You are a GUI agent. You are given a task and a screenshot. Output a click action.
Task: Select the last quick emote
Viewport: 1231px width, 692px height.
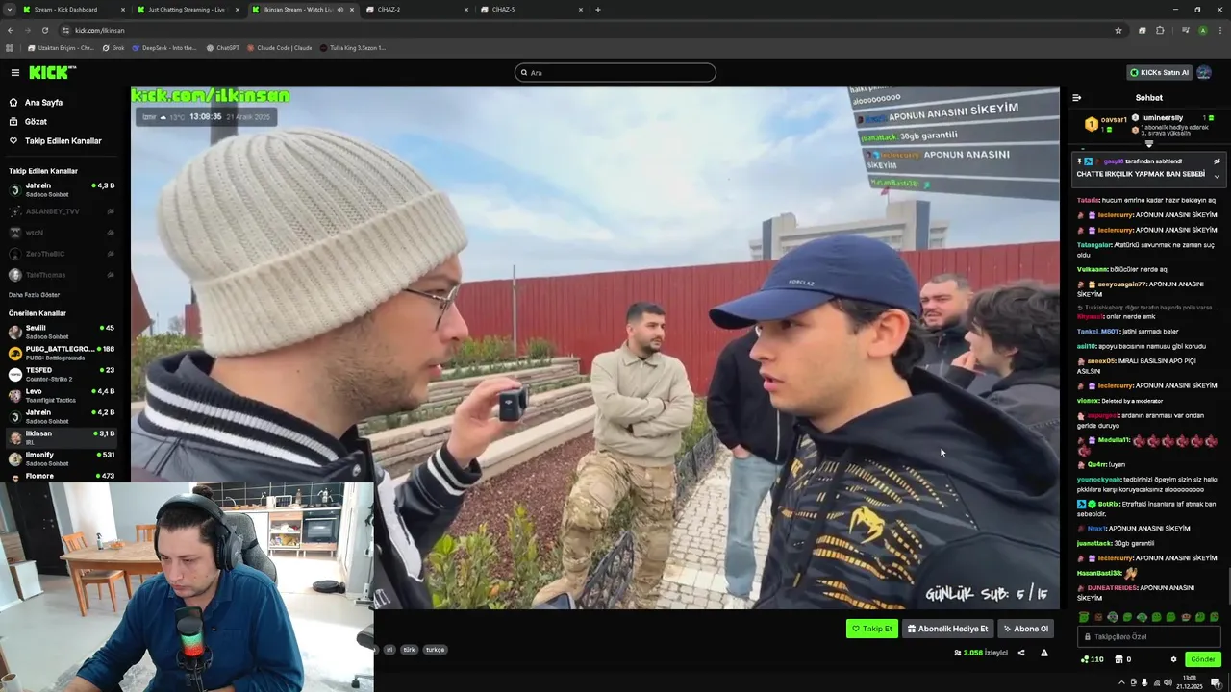pyautogui.click(x=1215, y=617)
